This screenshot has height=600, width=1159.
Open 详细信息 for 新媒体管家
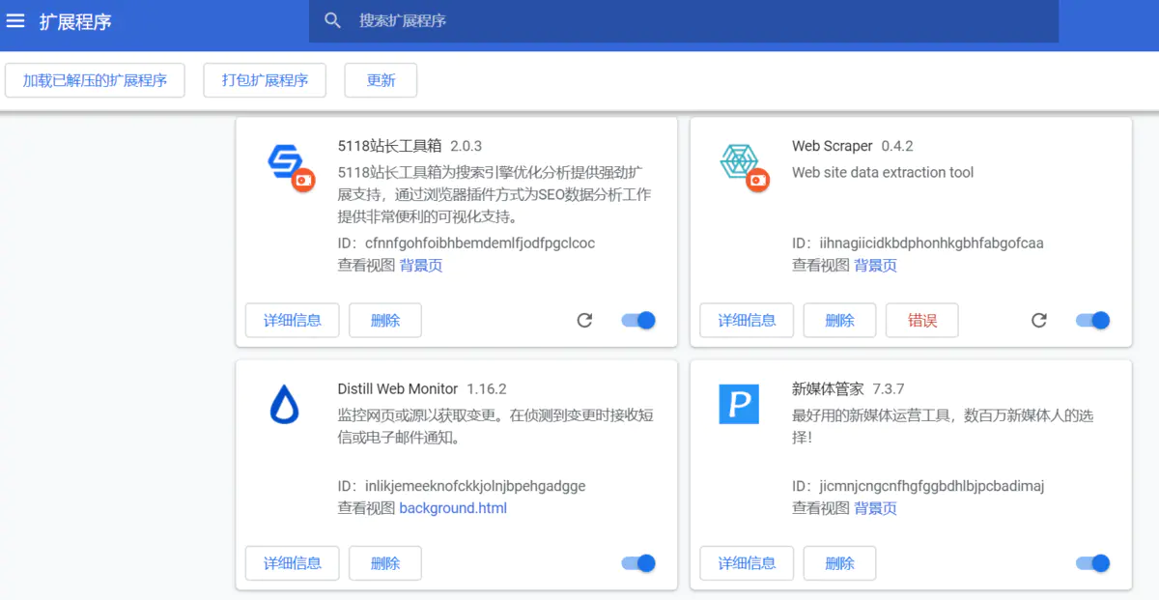[x=747, y=563]
